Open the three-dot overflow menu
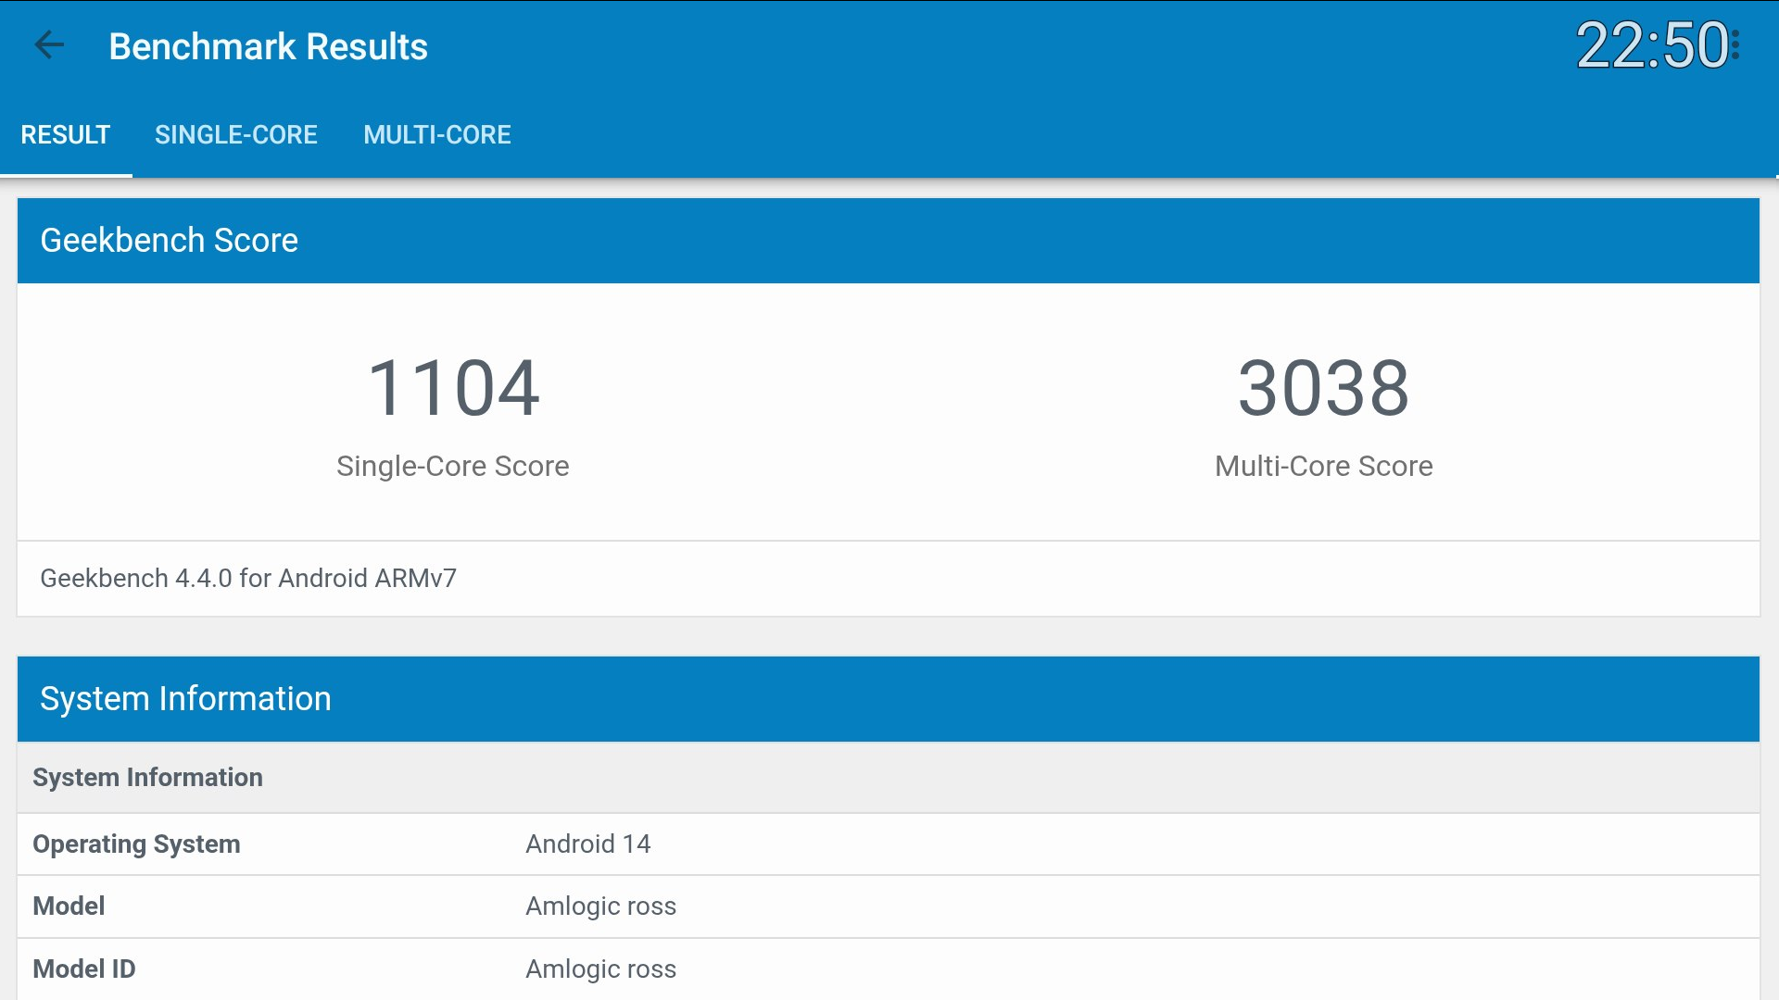 point(1735,45)
